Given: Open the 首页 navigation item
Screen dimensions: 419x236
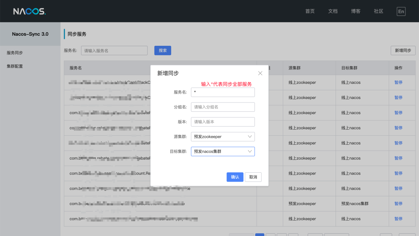Looking at the screenshot, I should click(x=310, y=11).
